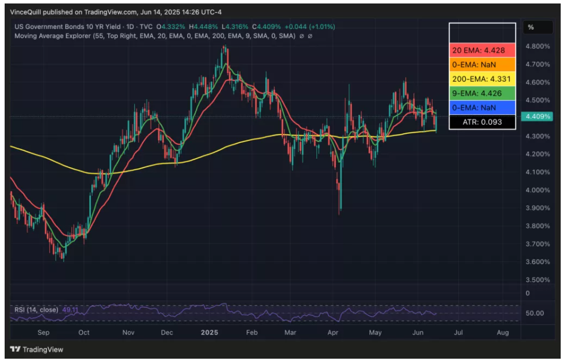Click the yellow 200-EMA table row
The image size is (563, 361).
tap(482, 79)
